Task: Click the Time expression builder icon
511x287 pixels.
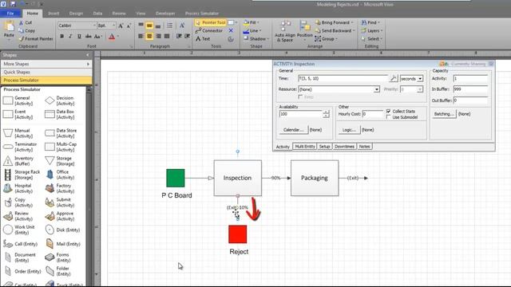Action: [394, 78]
